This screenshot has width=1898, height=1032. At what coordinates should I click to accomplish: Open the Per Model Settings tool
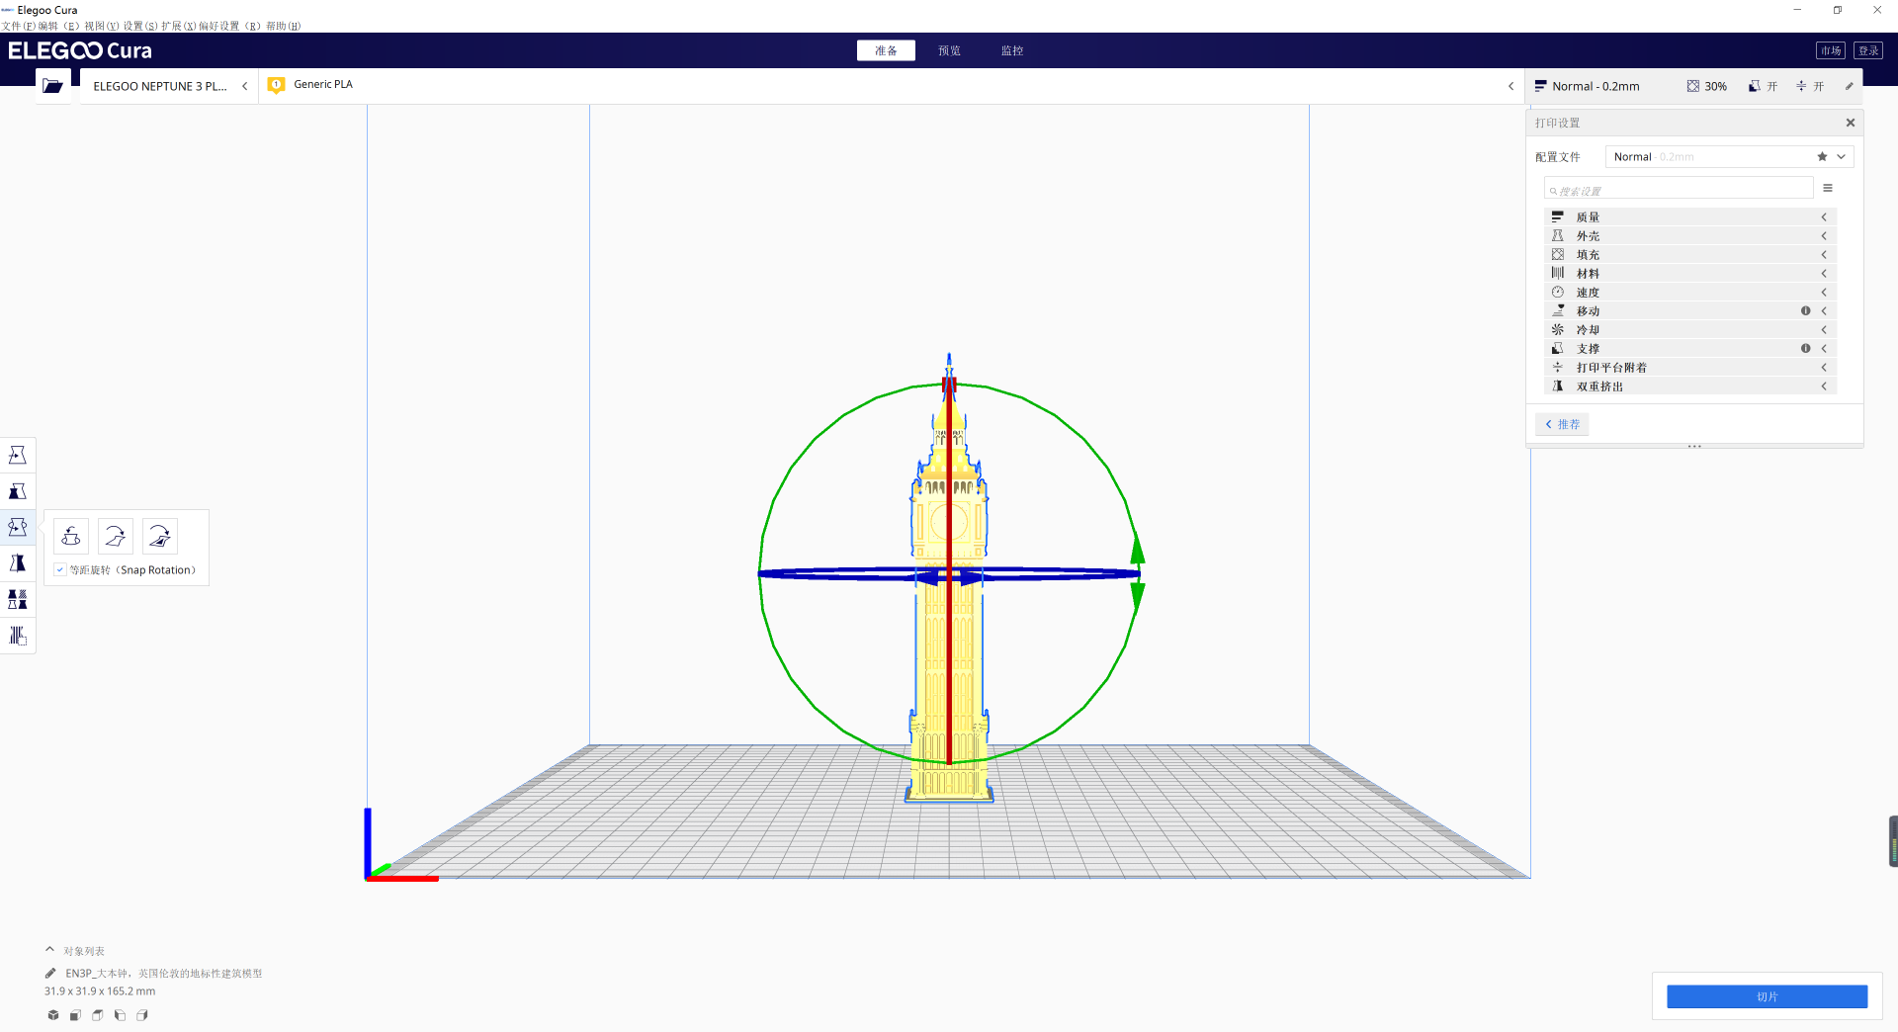coord(18,599)
